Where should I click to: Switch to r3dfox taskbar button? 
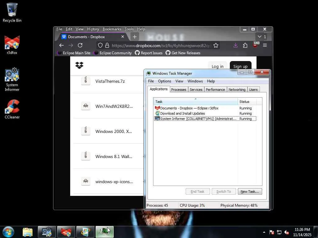click(66, 232)
